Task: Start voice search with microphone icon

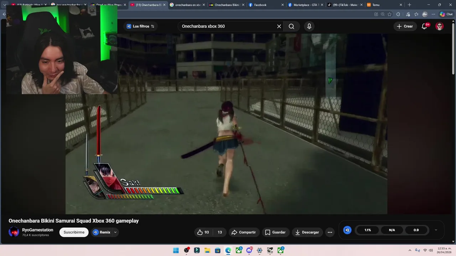Action: pos(309,26)
